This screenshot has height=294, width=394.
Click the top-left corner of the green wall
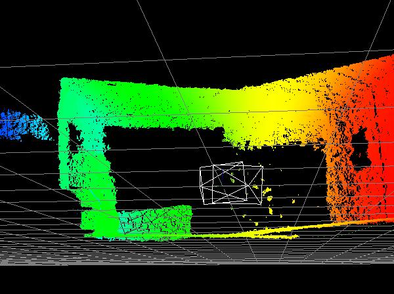tap(64, 83)
